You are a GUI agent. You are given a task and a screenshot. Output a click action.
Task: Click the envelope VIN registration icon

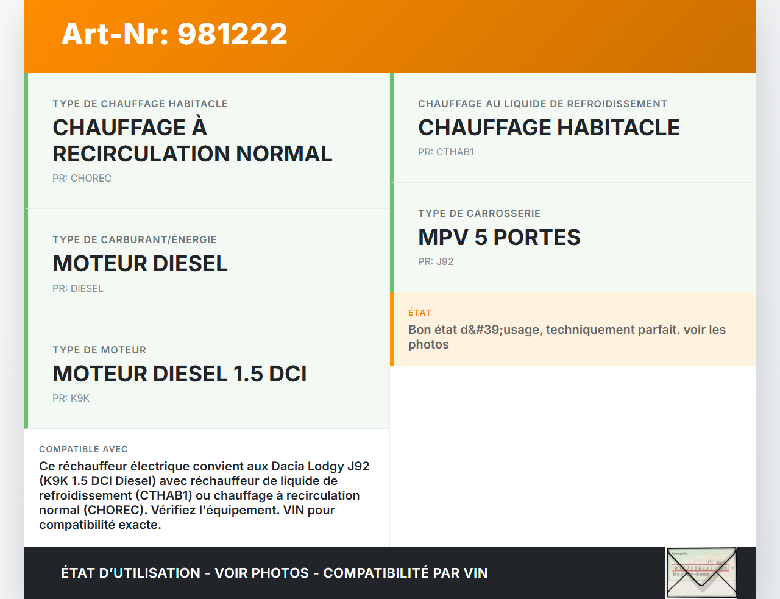[701, 572]
